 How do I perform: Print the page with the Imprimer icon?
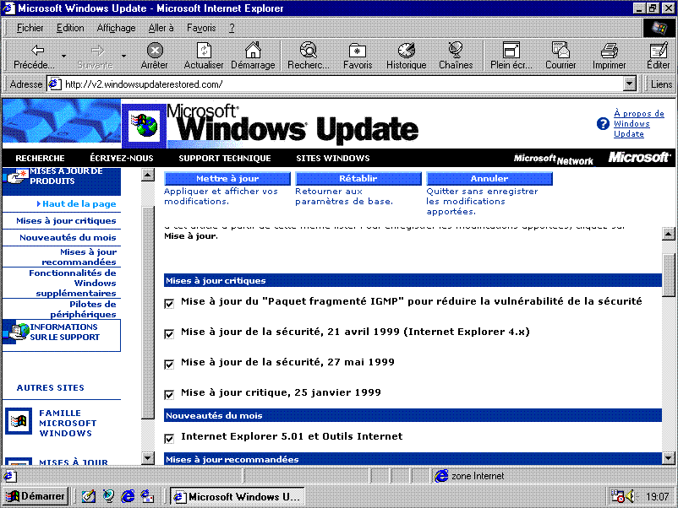point(610,51)
